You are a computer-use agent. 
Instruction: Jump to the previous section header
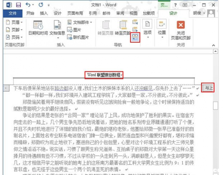(135, 22)
